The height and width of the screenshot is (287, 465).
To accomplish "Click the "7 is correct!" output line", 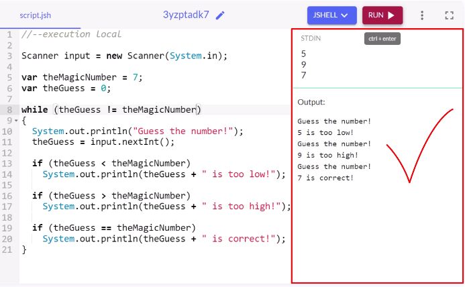I will 325,178.
